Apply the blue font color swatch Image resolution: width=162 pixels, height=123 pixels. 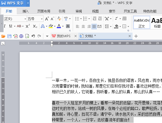(59, 26)
